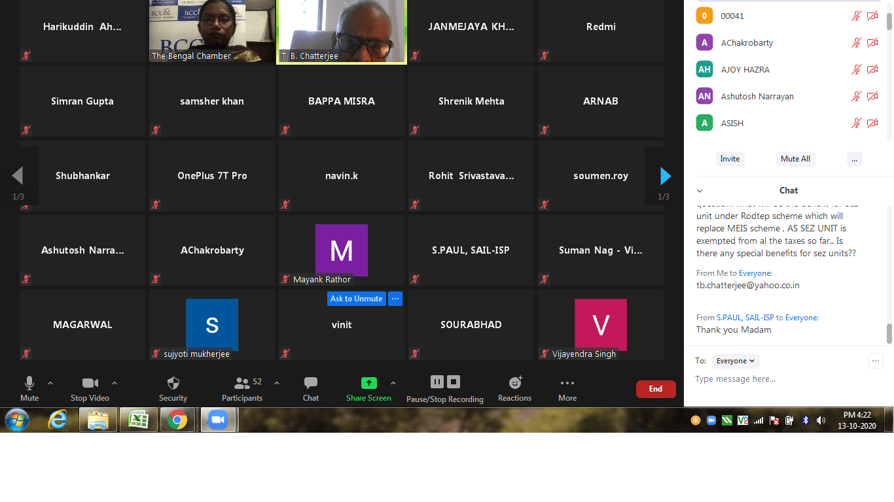Click Bluetooth icon in system tray
The image size is (894, 502).
806,420
